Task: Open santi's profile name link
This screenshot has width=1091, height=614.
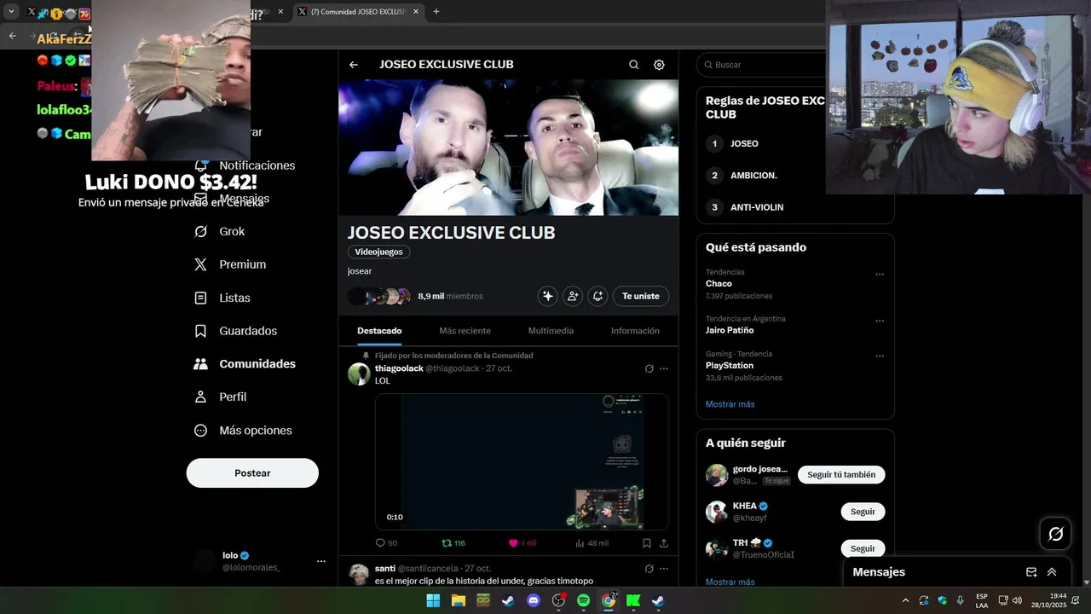Action: pyautogui.click(x=384, y=568)
